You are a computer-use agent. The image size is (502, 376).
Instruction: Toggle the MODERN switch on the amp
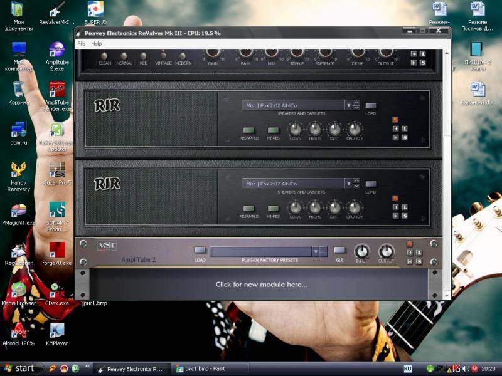(183, 56)
